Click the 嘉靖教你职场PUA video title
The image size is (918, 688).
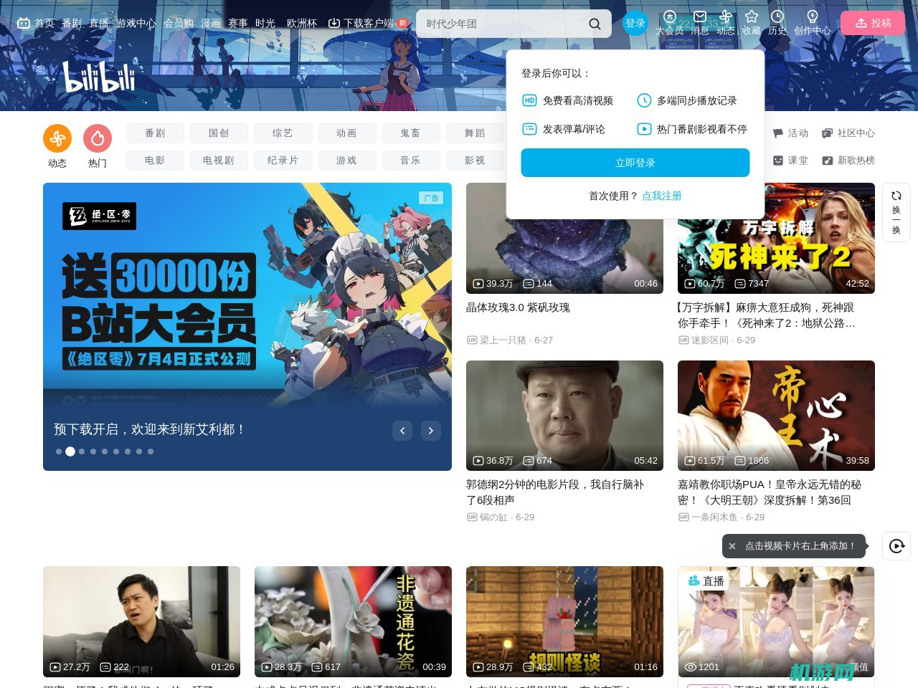[770, 492]
